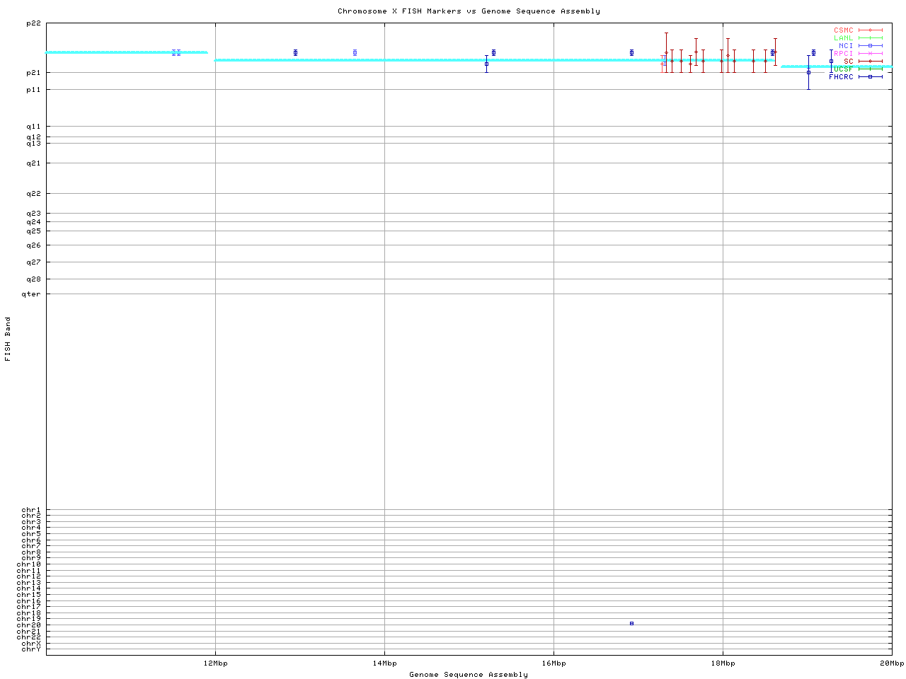Click the isolated marker on chr20 row
Screen dimensions: 906x679
click(631, 623)
